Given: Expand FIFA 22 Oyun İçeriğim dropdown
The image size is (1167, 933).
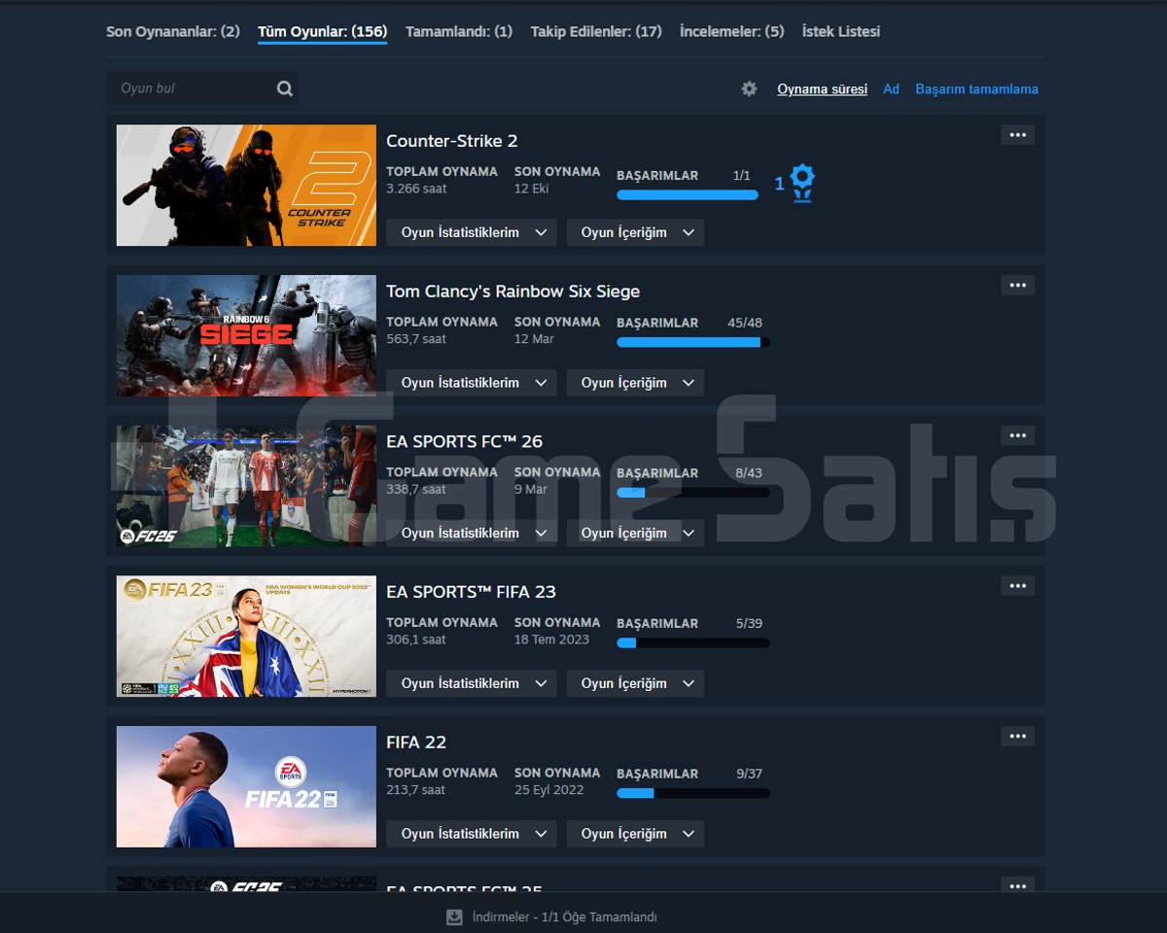Looking at the screenshot, I should (635, 834).
